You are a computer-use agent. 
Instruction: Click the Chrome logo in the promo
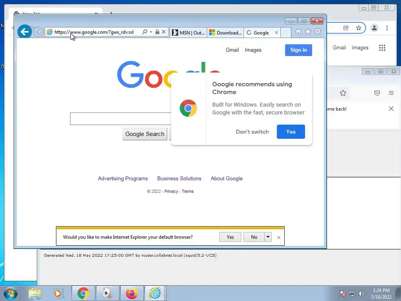[188, 108]
